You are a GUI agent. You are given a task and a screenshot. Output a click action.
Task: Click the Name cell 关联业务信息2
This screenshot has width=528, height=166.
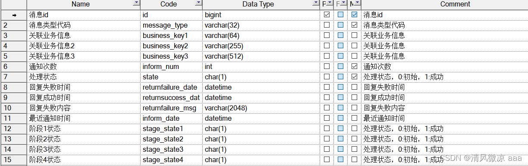coord(84,46)
